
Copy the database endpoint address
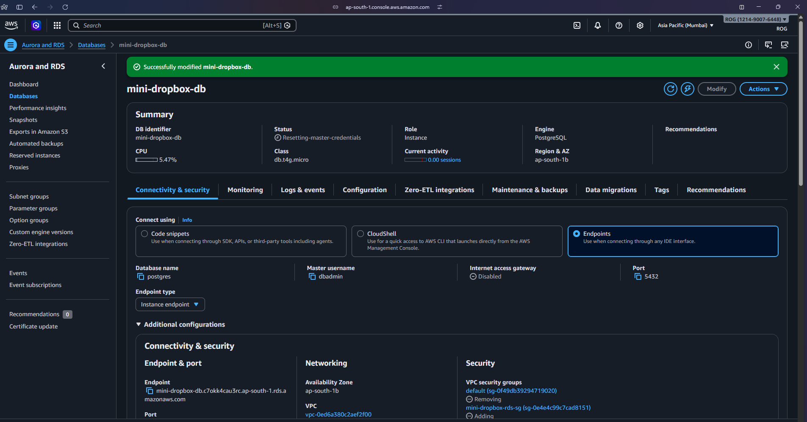pos(149,391)
